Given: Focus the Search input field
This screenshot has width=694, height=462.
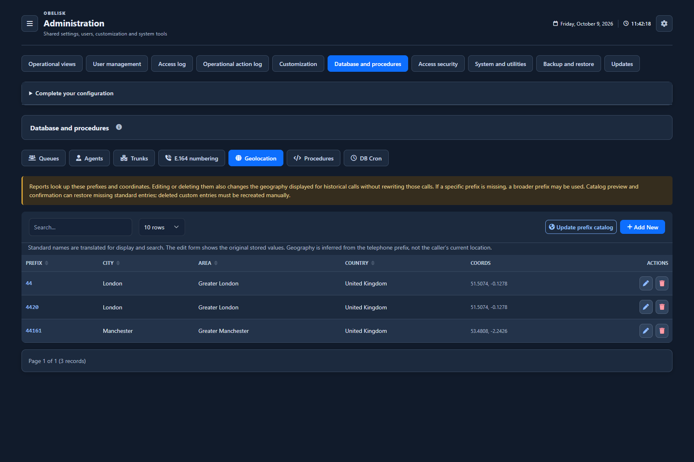Looking at the screenshot, I should (x=81, y=227).
